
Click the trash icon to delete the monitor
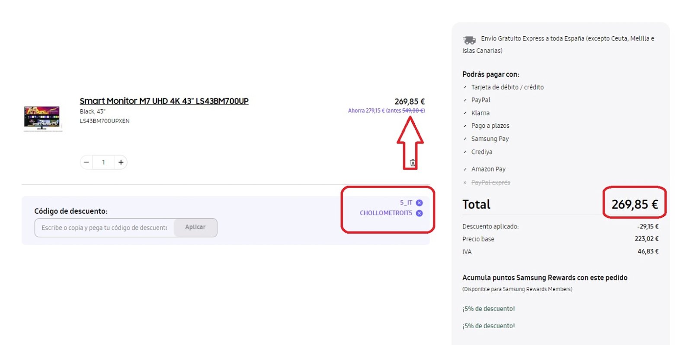(413, 162)
